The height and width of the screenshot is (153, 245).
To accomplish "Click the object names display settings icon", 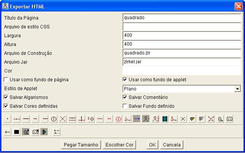I will click(57, 132).
